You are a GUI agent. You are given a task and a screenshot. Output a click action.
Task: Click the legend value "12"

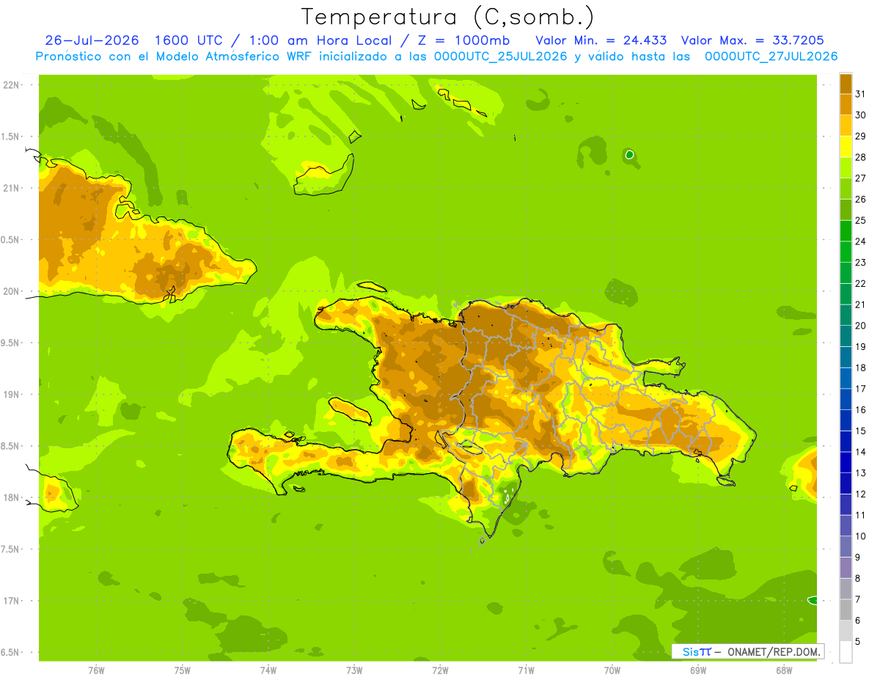click(860, 494)
